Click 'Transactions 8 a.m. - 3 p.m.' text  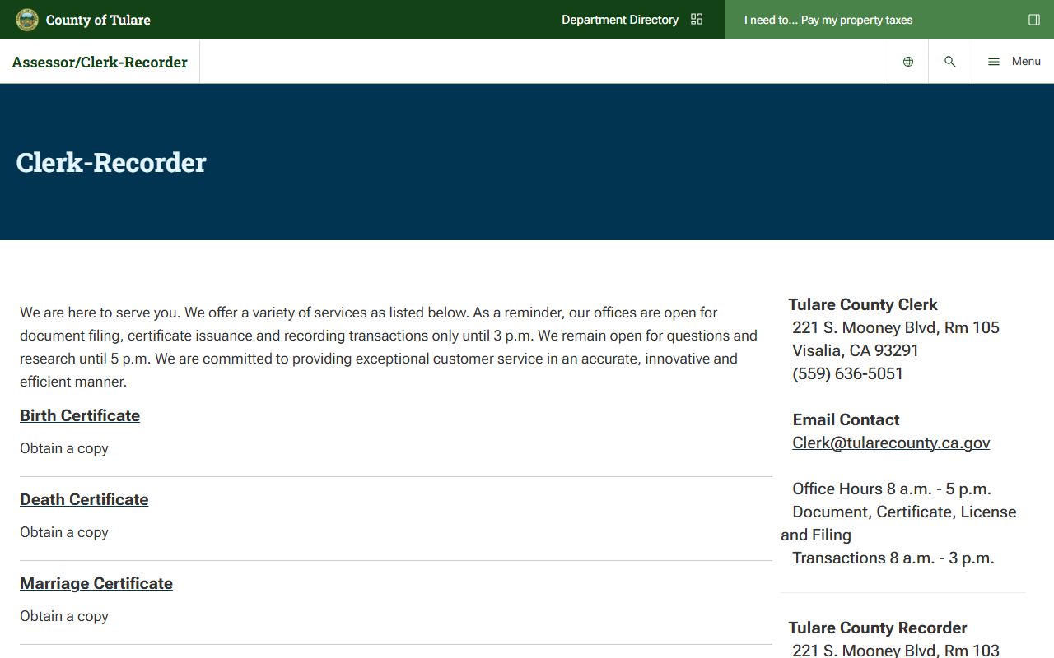coord(893,558)
